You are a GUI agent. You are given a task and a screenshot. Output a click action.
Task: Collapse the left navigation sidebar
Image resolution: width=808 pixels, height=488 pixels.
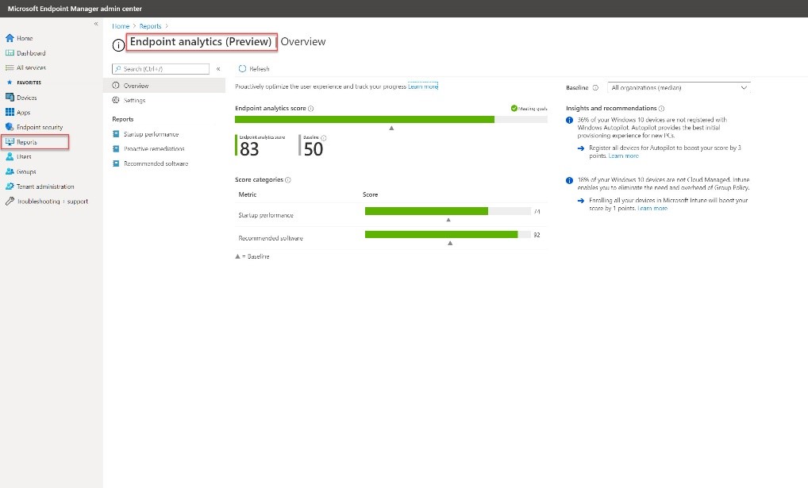pyautogui.click(x=96, y=24)
